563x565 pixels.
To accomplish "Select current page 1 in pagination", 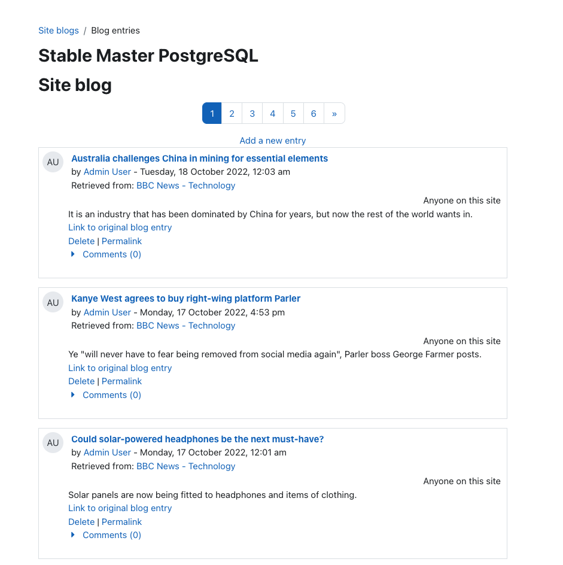I will [212, 114].
